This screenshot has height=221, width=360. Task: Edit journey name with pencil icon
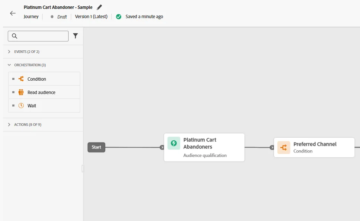99,7
